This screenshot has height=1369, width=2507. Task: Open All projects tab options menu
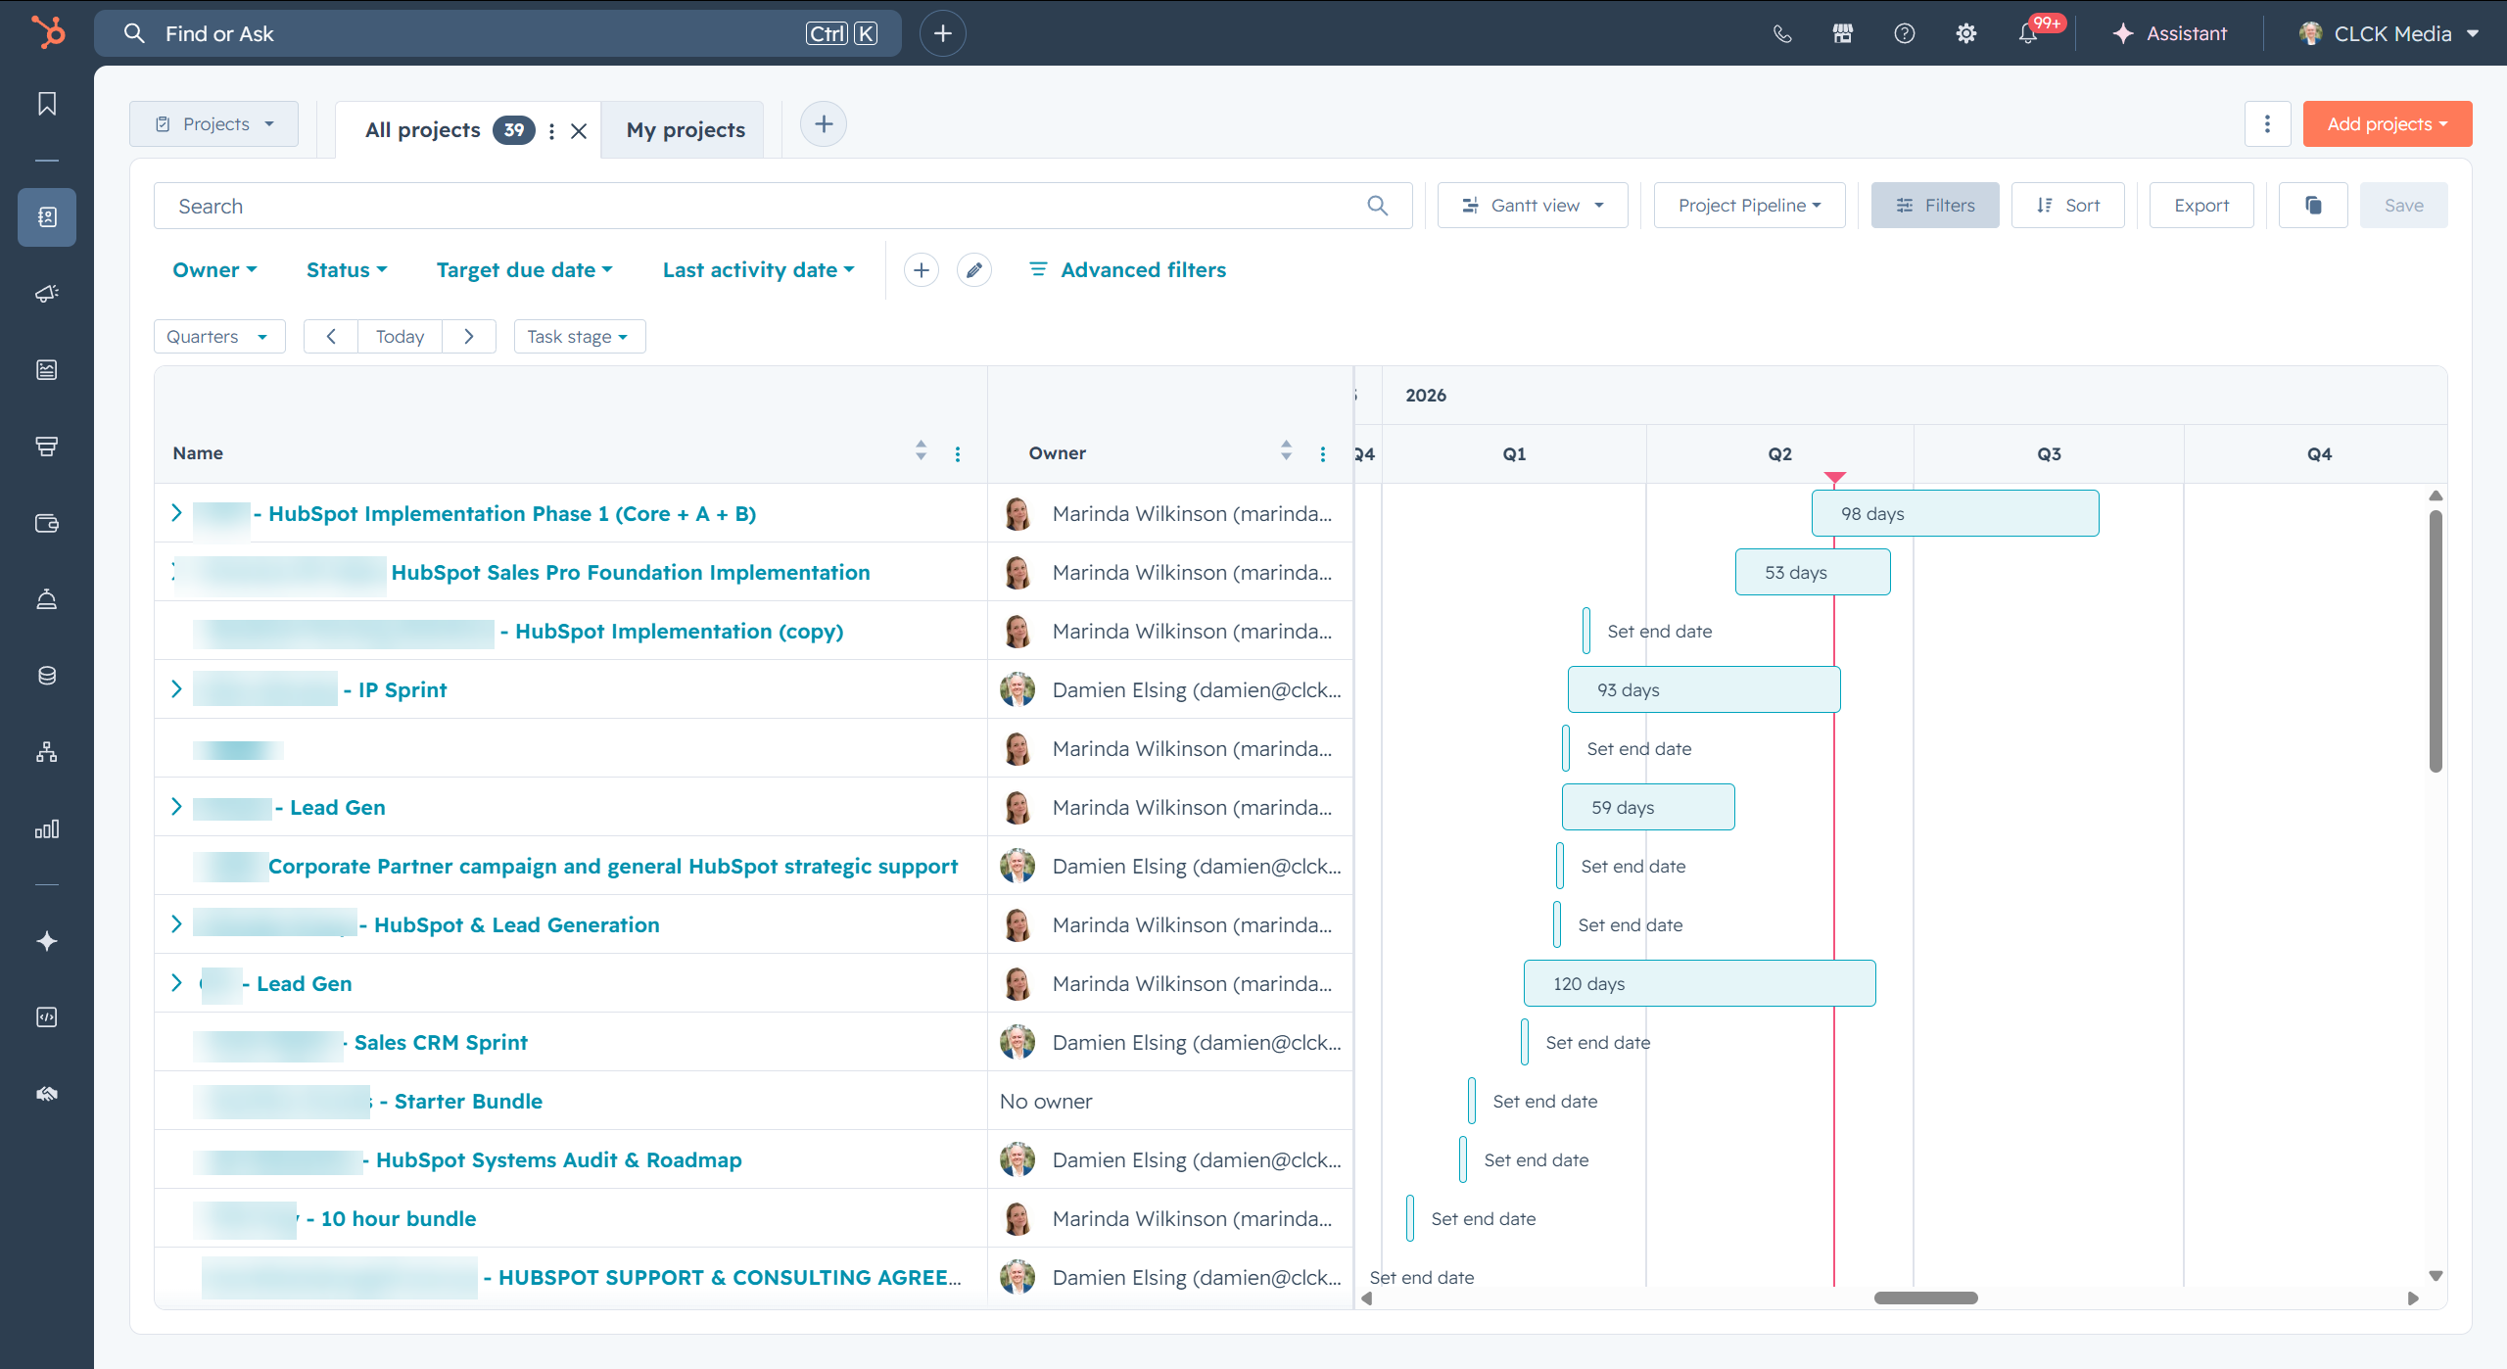pyautogui.click(x=552, y=130)
